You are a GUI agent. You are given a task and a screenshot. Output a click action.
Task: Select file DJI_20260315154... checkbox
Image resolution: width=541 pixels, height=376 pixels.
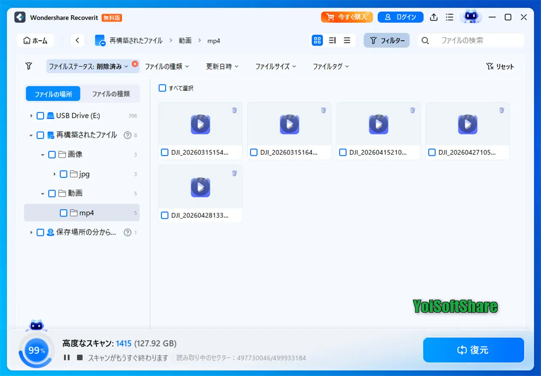pos(165,152)
